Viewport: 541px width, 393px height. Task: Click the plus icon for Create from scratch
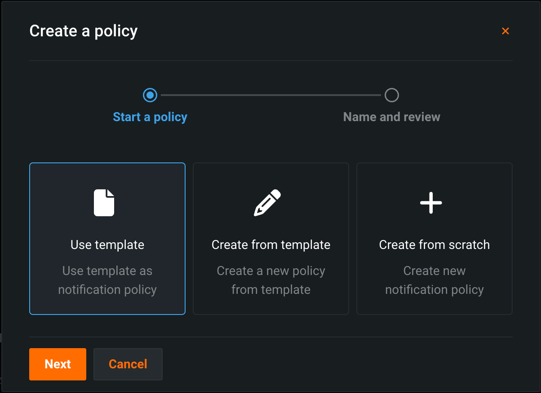pyautogui.click(x=431, y=203)
